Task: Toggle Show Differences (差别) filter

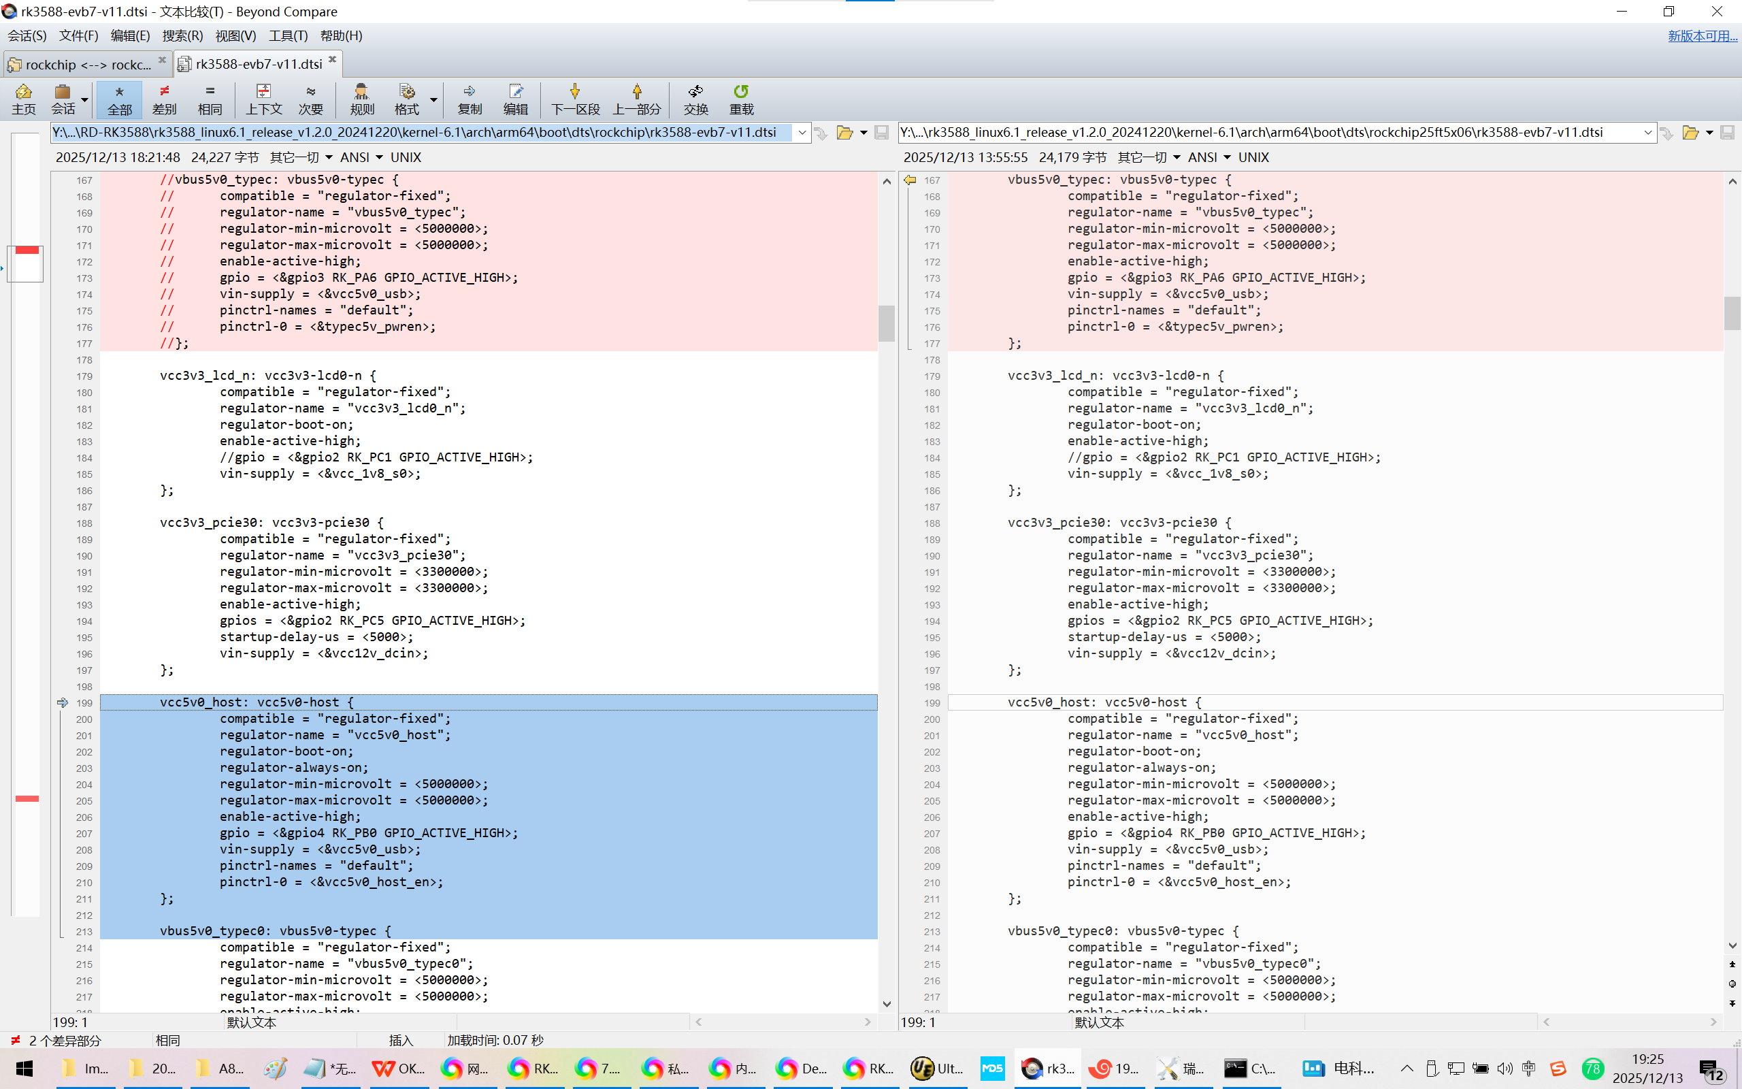Action: [164, 99]
